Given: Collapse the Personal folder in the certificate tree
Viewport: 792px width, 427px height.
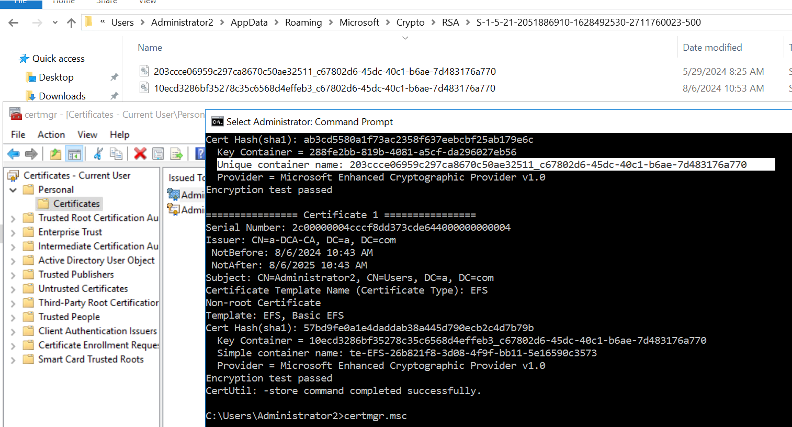Looking at the screenshot, I should point(13,189).
